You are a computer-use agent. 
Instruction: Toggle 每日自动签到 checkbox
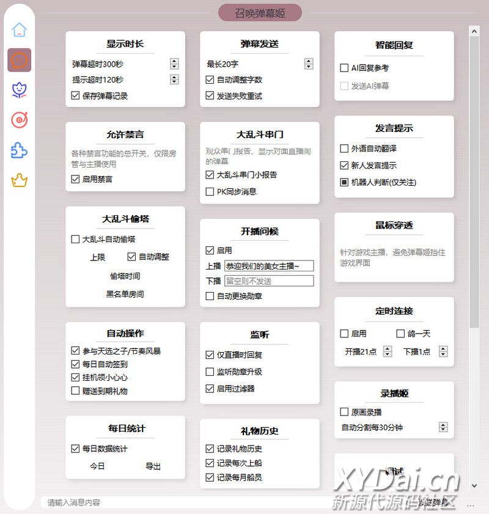[76, 364]
